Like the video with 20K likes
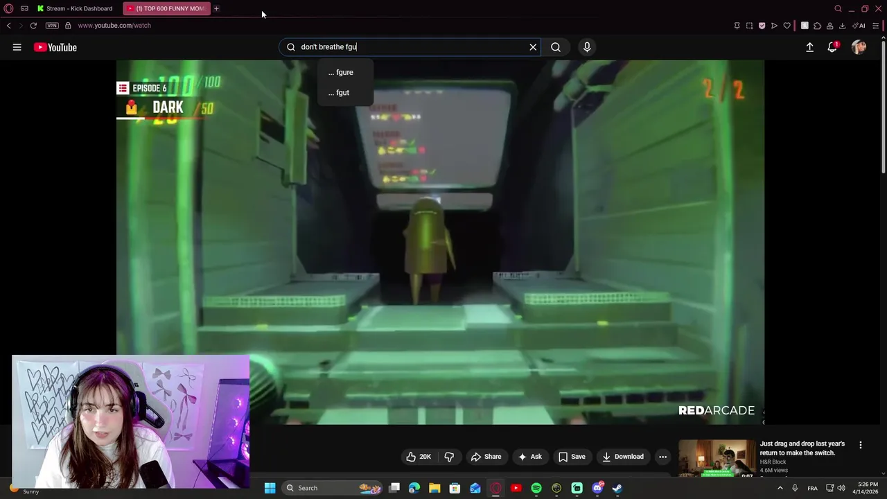 coord(418,457)
